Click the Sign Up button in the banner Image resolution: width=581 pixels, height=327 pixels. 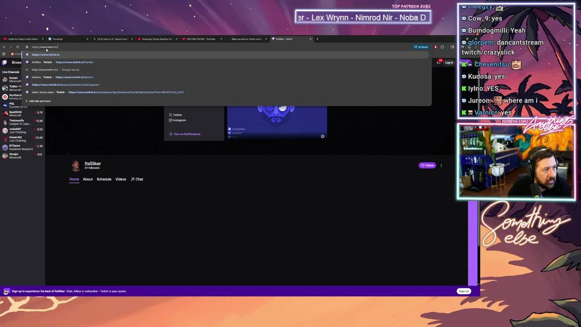click(464, 291)
